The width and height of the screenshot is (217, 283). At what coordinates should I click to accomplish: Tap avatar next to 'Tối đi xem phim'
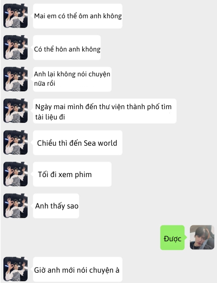pyautogui.click(x=15, y=174)
